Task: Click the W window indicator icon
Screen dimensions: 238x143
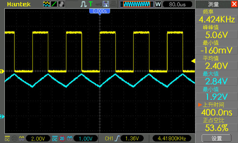Action: point(158,4)
